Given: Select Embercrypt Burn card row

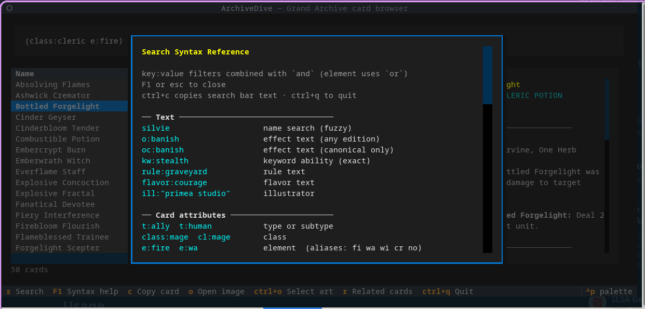Looking at the screenshot, I should (69, 150).
